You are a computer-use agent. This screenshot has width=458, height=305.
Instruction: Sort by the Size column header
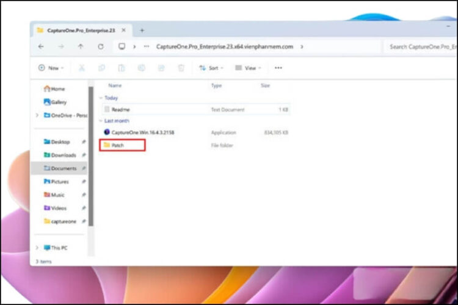point(265,85)
